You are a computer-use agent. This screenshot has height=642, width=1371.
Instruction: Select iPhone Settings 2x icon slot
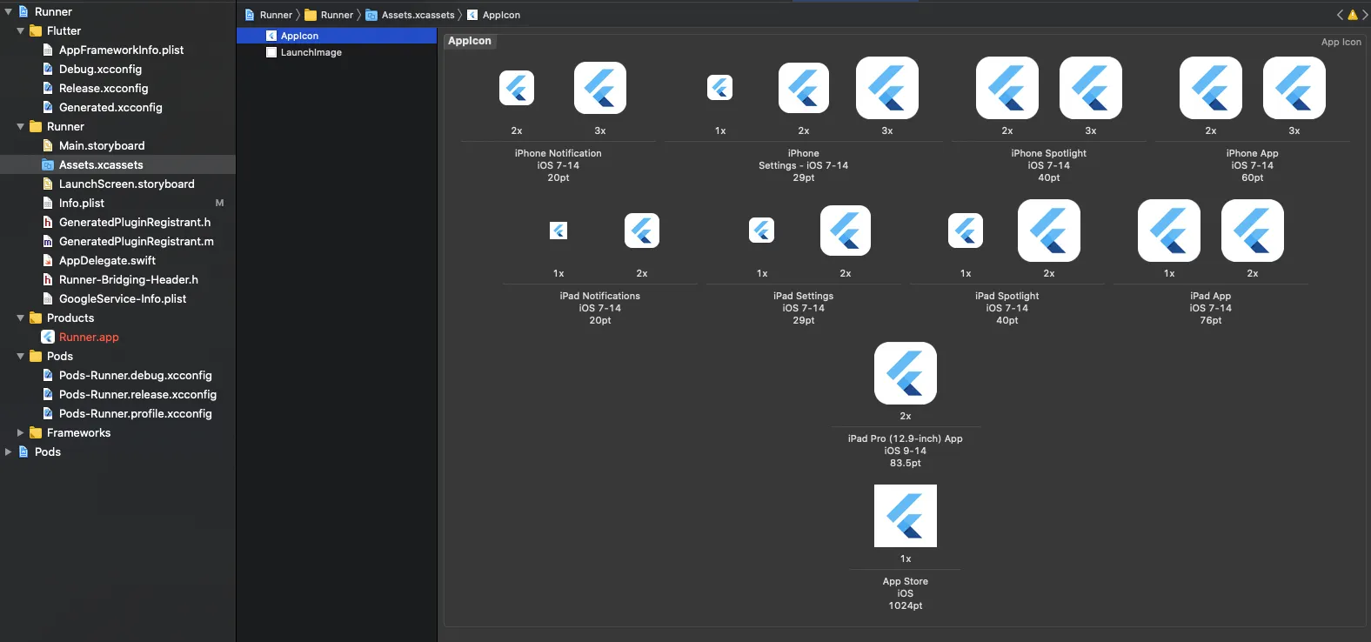[804, 88]
